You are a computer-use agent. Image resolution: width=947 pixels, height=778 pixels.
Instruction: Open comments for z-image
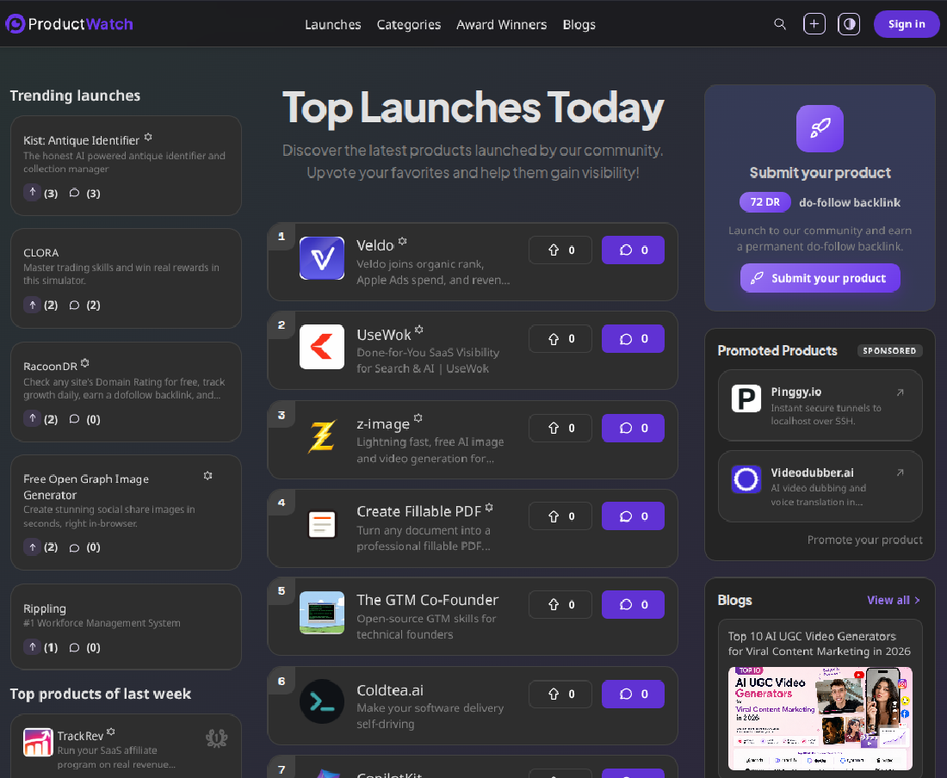click(x=633, y=428)
